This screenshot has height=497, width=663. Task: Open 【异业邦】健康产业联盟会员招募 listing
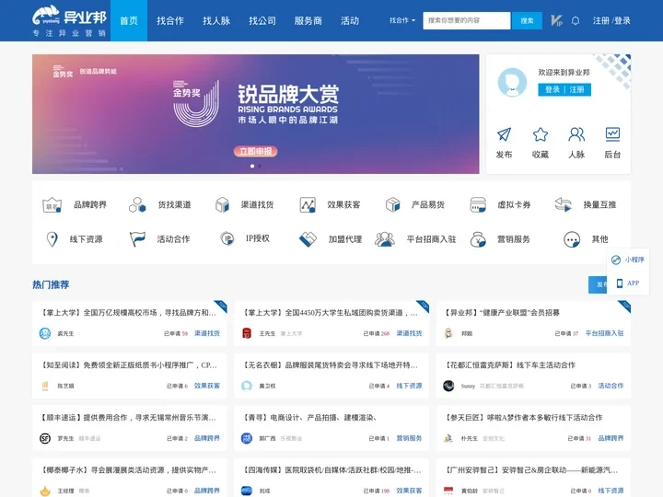(x=502, y=313)
